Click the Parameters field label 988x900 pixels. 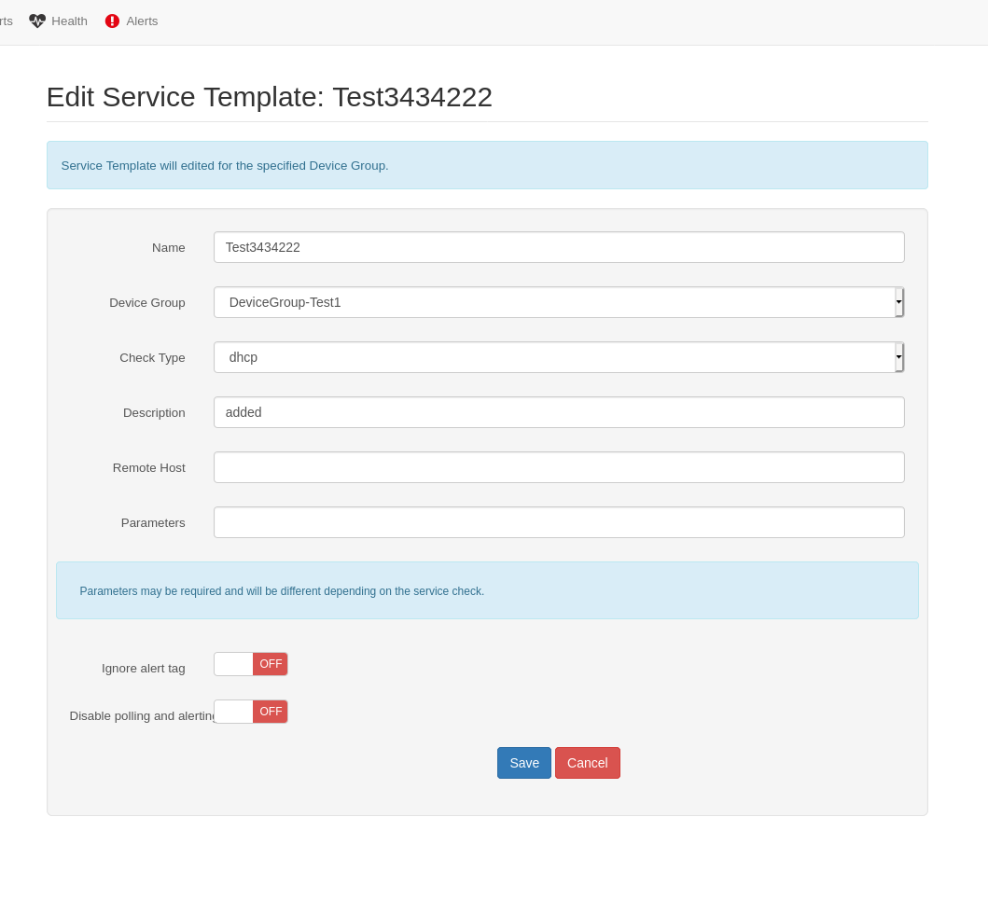[x=152, y=522]
